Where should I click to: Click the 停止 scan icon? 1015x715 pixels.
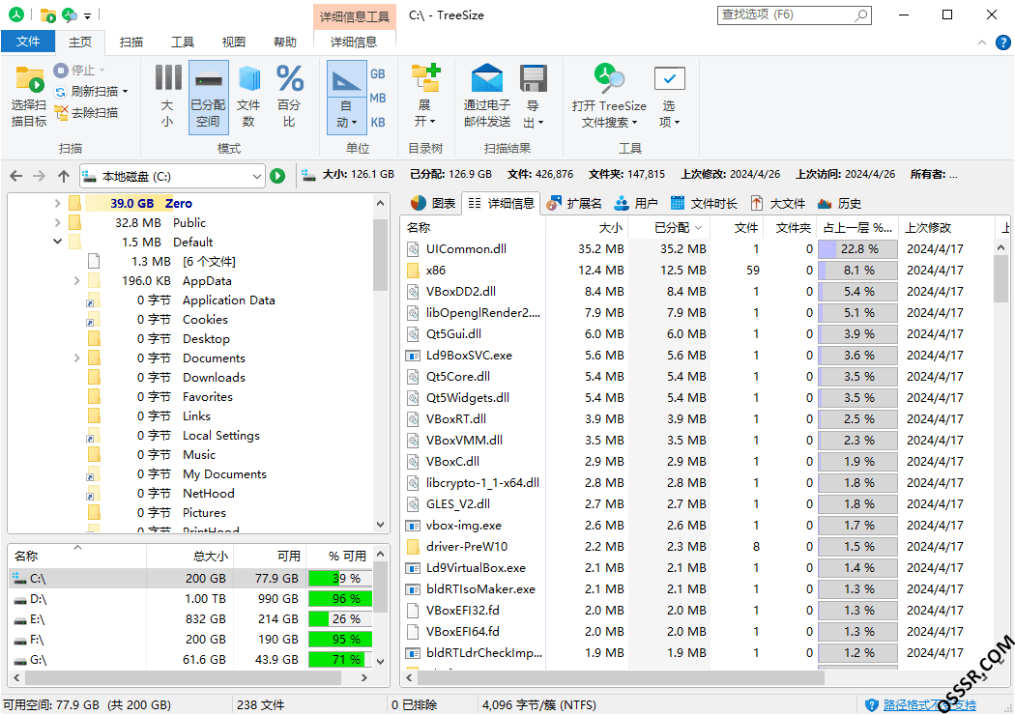[61, 70]
